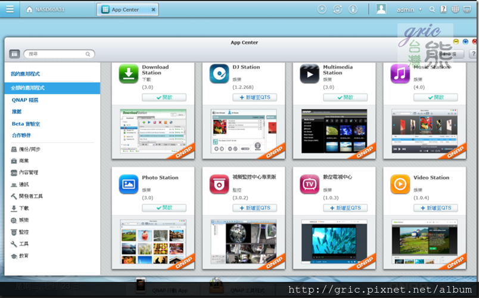Click 數位電視中心 TV app icon
The image size is (479, 298).
click(309, 184)
